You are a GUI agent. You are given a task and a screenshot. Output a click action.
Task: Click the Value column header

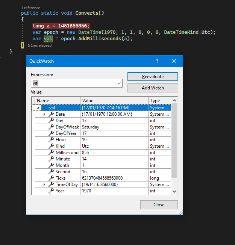[x=114, y=101]
